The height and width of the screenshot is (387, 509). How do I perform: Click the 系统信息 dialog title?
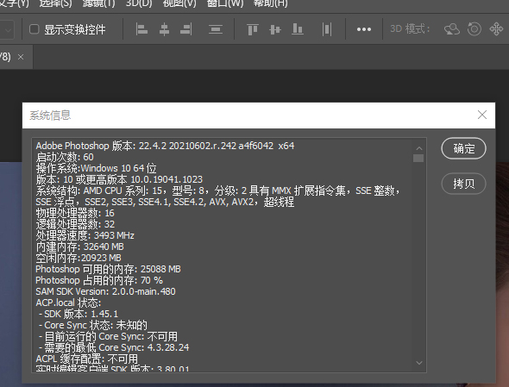coord(50,115)
